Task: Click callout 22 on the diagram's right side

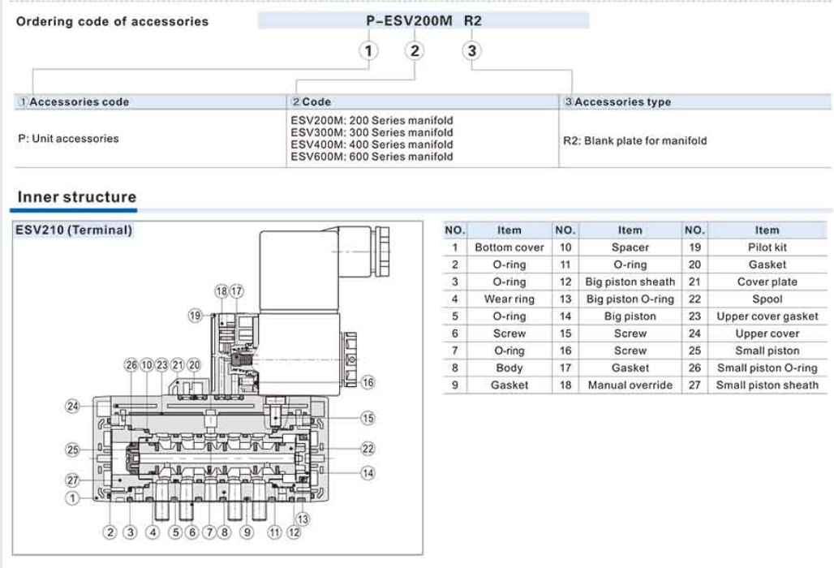Action: 368,449
